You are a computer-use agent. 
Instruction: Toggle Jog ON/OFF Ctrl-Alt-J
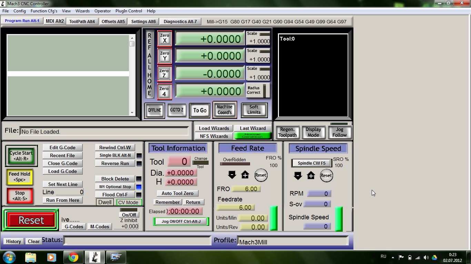pyautogui.click(x=181, y=221)
